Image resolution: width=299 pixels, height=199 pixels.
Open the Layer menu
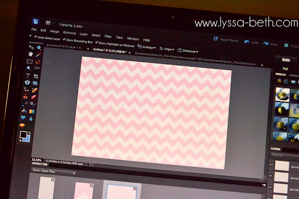84,34
